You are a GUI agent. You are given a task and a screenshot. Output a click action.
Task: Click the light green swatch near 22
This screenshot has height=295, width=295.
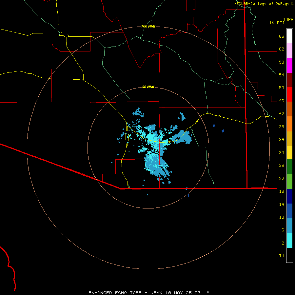click(x=289, y=182)
